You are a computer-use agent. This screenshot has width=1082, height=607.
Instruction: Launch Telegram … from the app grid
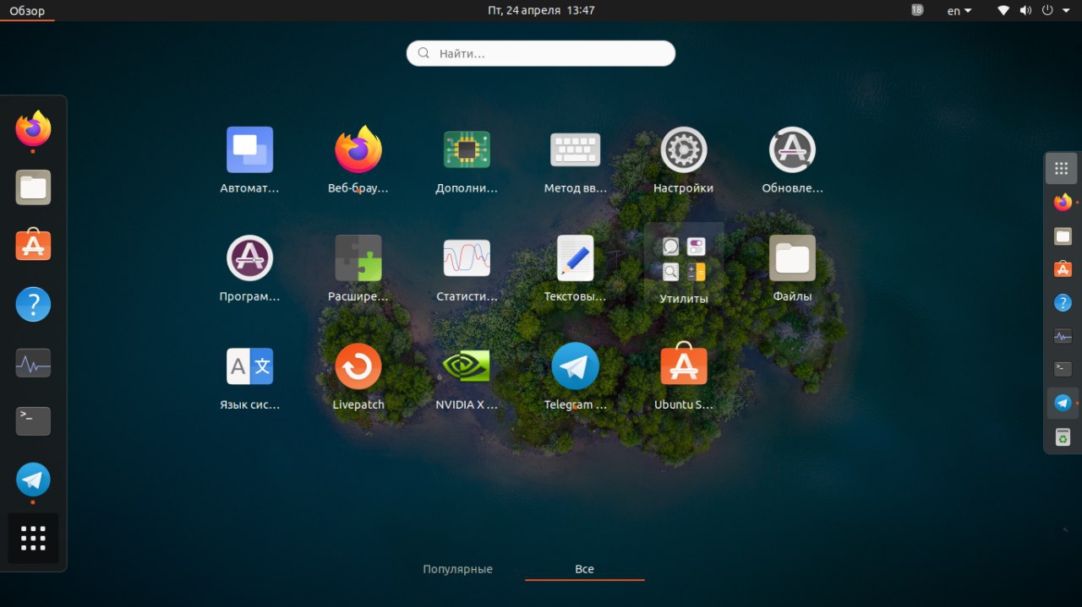point(575,377)
